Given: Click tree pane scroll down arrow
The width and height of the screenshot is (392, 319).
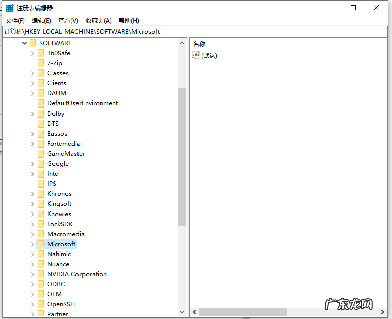Looking at the screenshot, I should pyautogui.click(x=182, y=312).
